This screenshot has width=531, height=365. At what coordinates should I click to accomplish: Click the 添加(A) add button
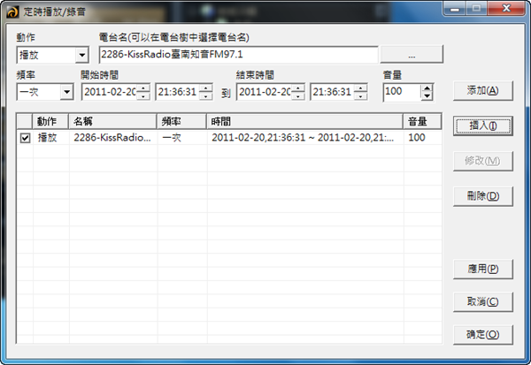coord(483,91)
